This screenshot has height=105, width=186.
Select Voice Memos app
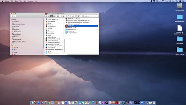[x=50, y=21]
